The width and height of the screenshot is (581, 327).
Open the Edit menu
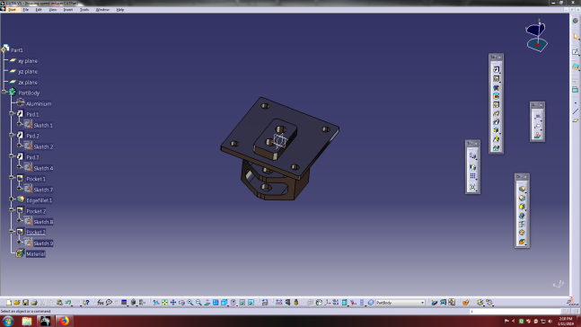[39, 10]
